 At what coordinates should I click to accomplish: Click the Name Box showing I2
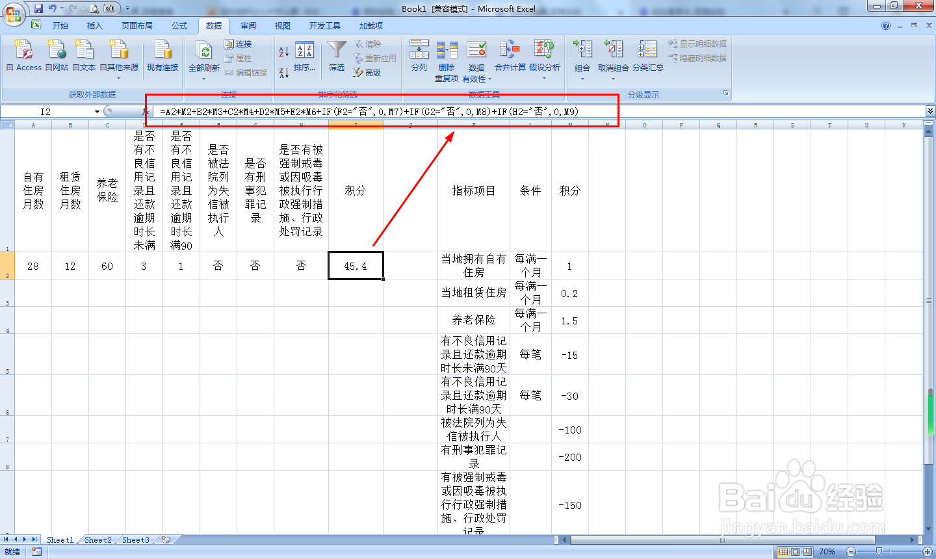(x=45, y=112)
